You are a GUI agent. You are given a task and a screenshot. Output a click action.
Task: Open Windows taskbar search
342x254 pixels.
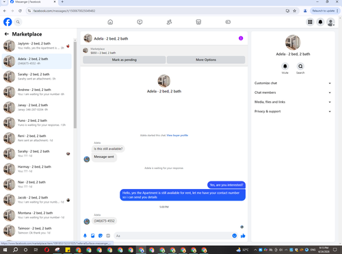pos(15,250)
